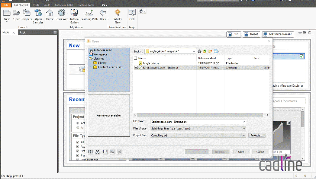Screen dimensions: 316x179
Task: Click help icon at bottom of Open dialog
Action: (x=90, y=152)
